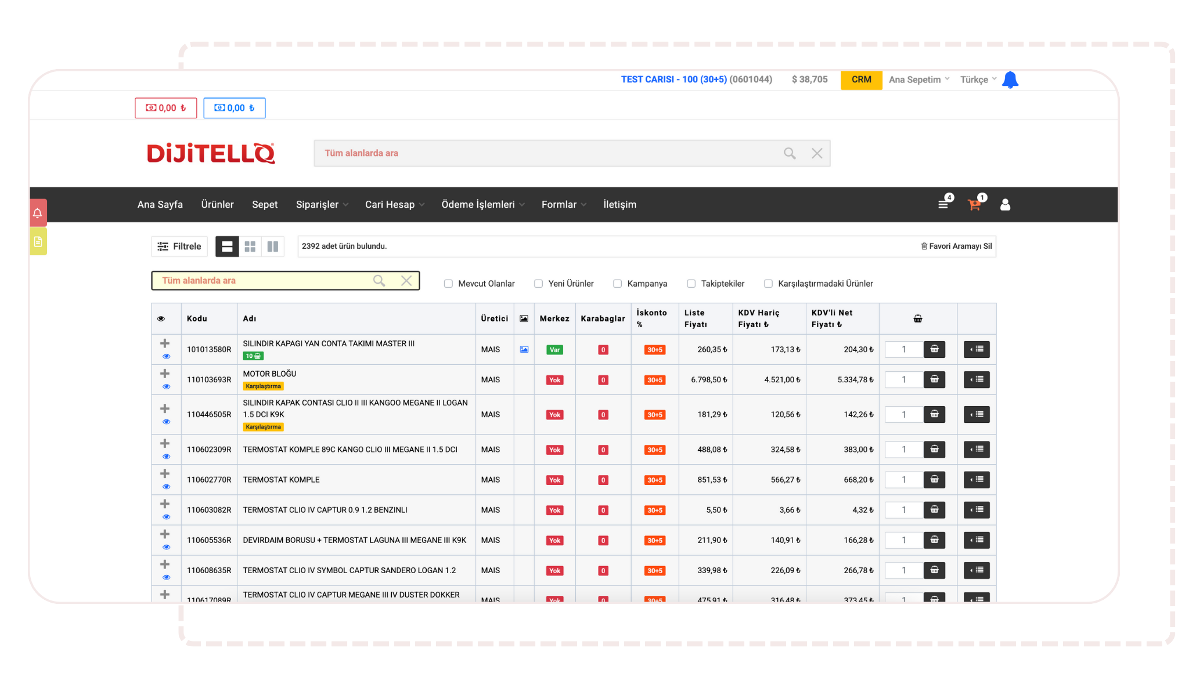Click quantity field for 110603082R row
The image size is (1189, 688).
(904, 509)
